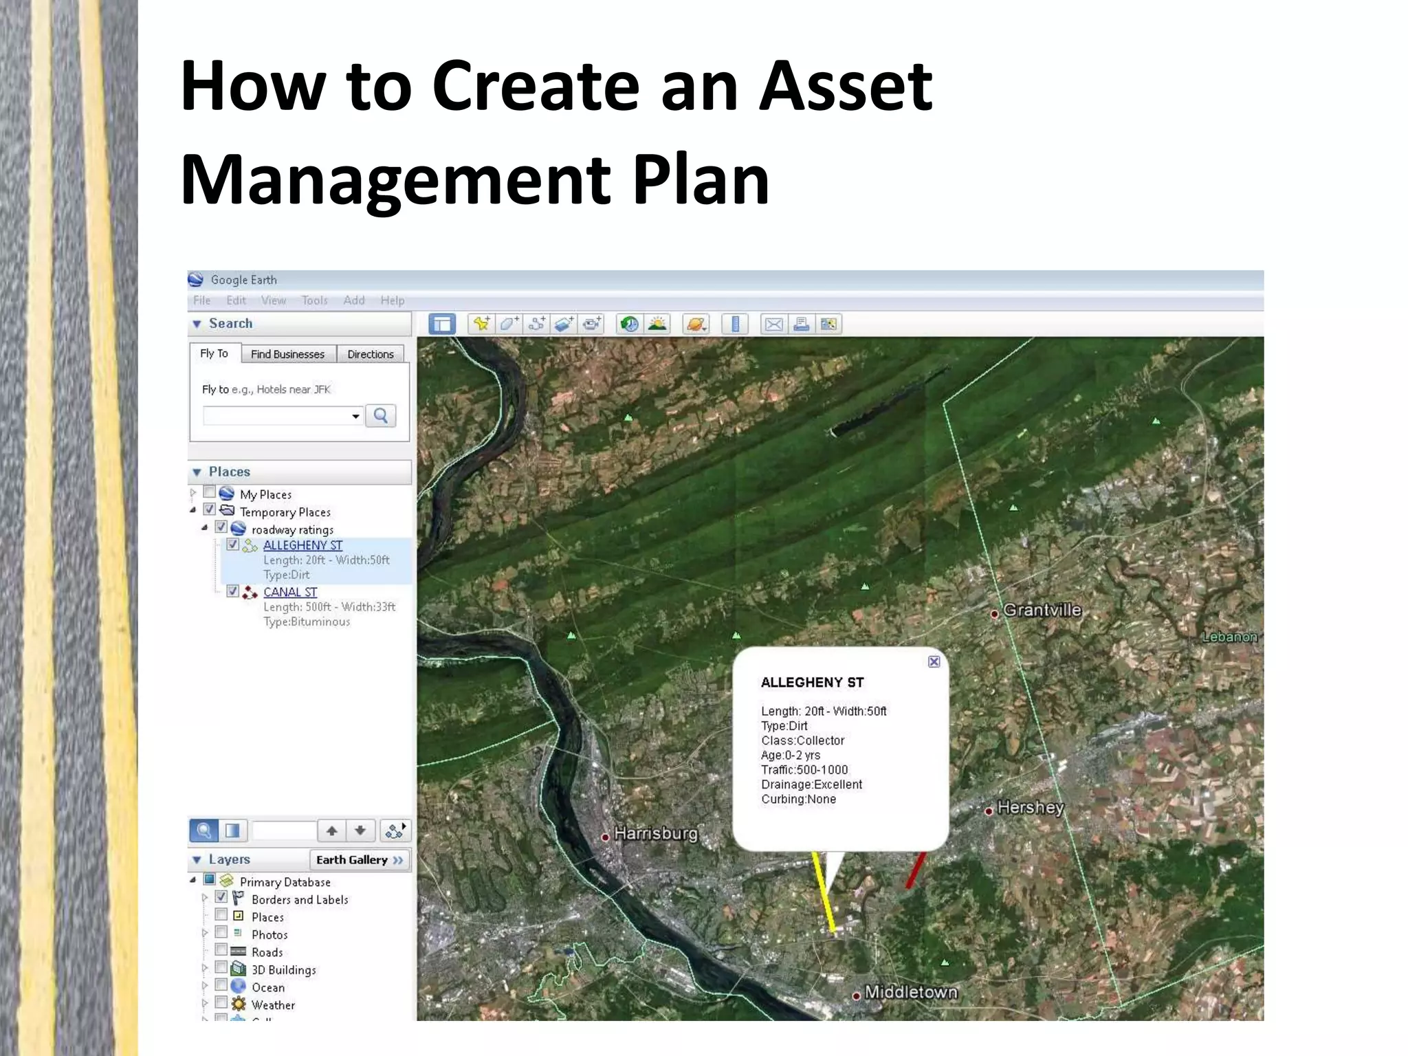
Task: Click View in Google Maps icon
Action: (829, 324)
